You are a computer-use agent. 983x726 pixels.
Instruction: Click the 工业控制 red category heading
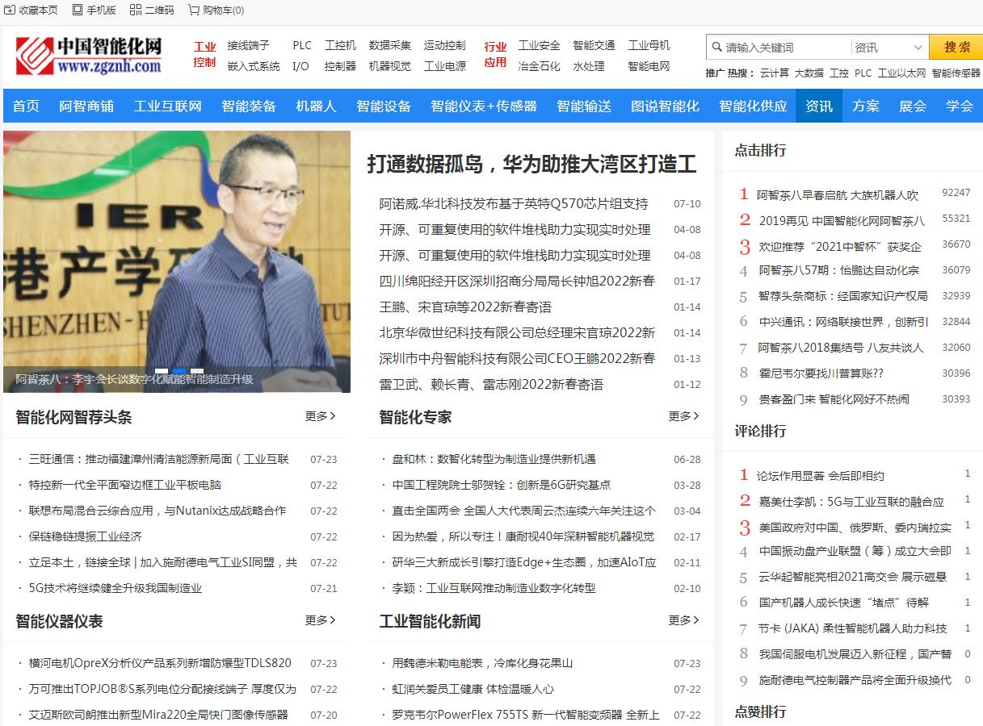coord(204,55)
